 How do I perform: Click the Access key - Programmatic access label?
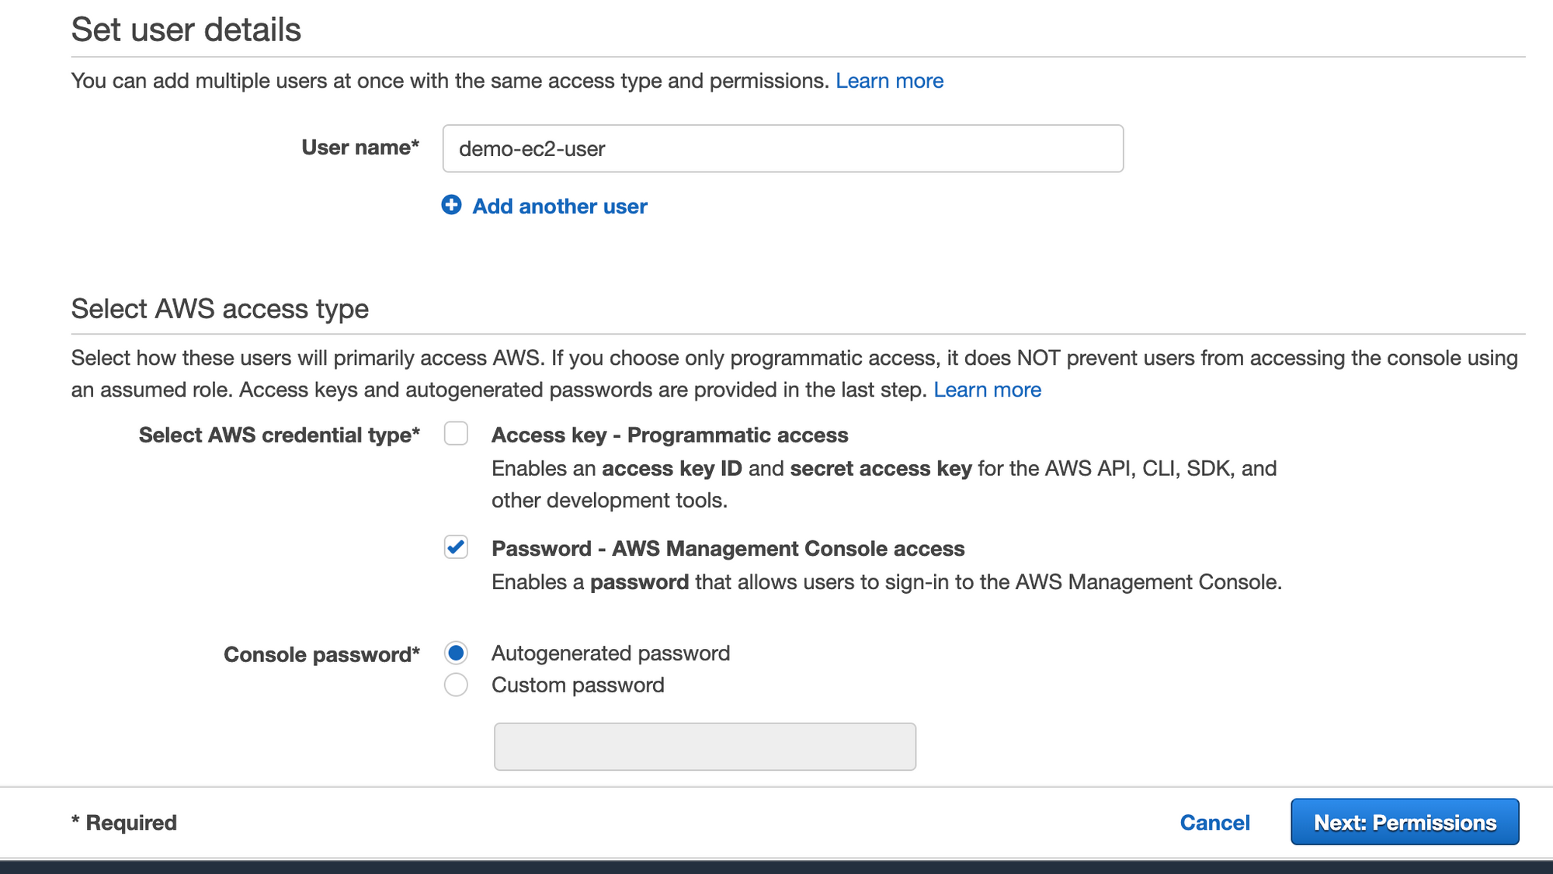pos(669,435)
